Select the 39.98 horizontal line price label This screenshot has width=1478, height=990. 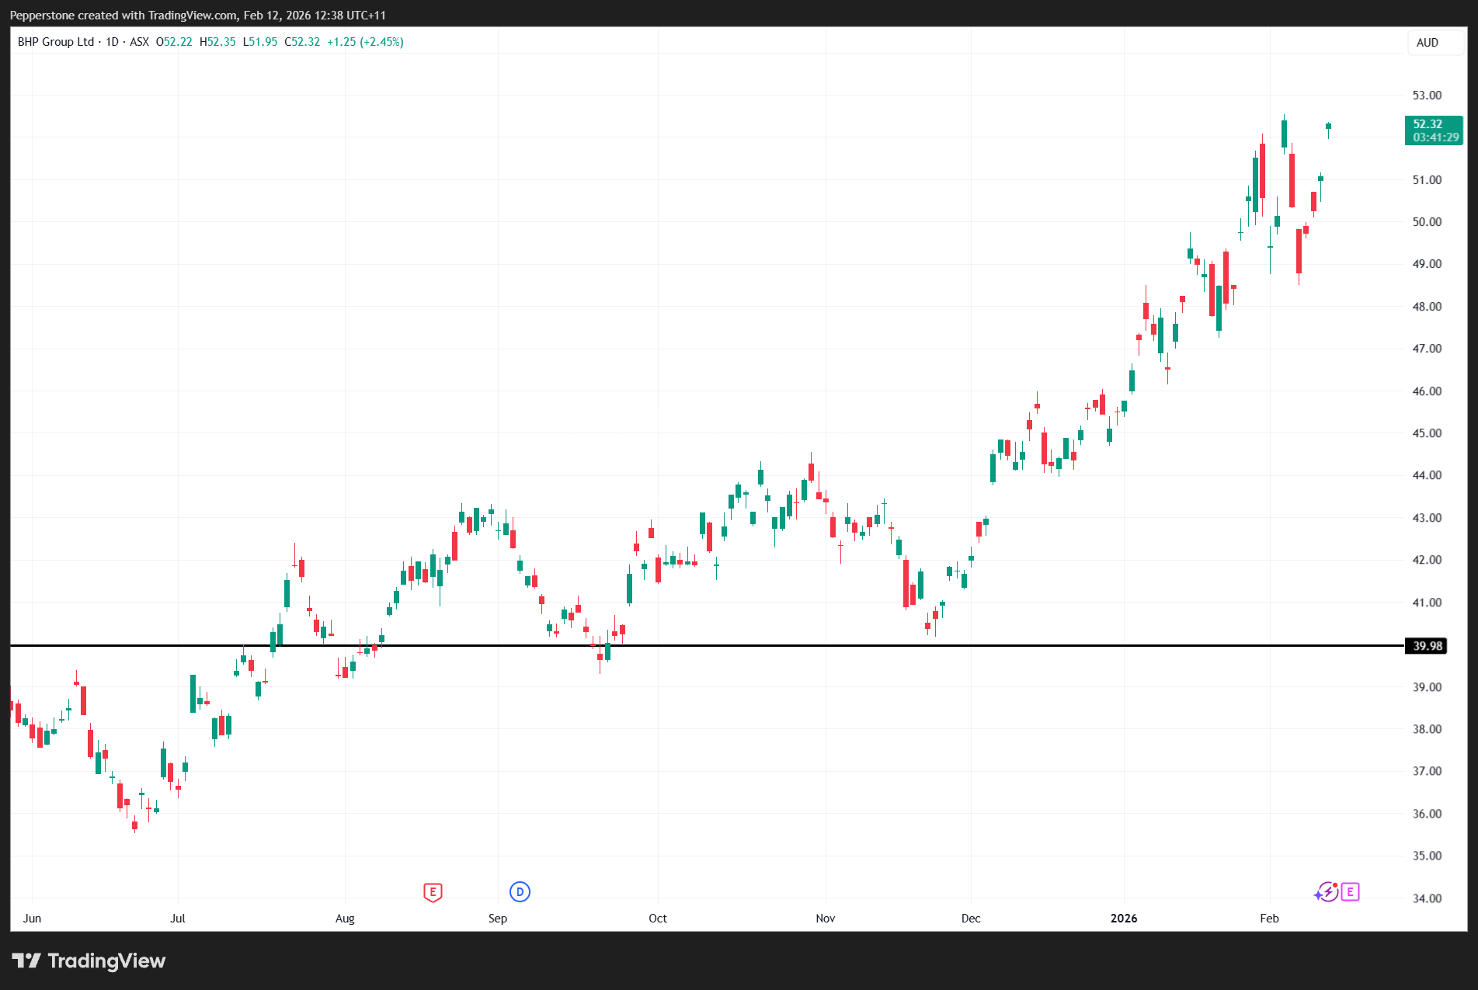[1427, 646]
